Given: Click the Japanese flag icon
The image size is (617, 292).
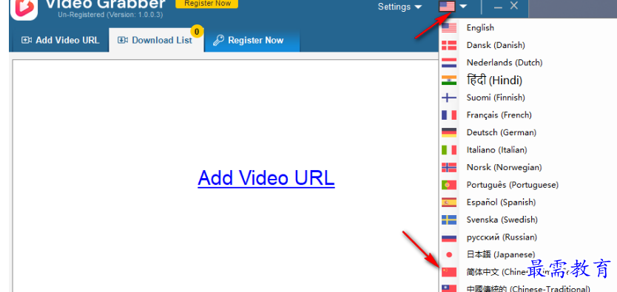Looking at the screenshot, I should [x=449, y=254].
